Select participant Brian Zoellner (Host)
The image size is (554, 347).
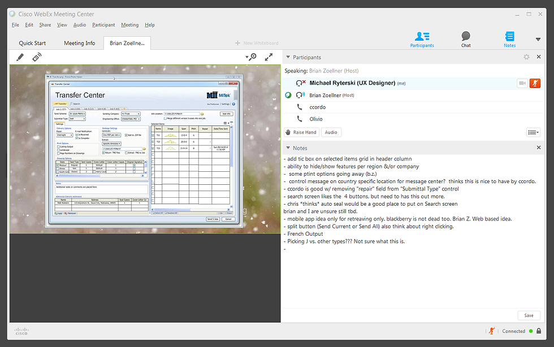point(413,95)
